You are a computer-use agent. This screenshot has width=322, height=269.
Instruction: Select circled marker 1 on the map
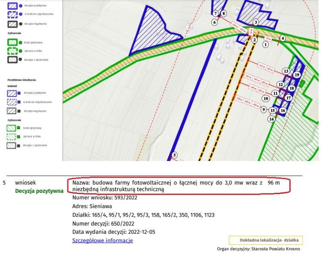click(x=265, y=44)
